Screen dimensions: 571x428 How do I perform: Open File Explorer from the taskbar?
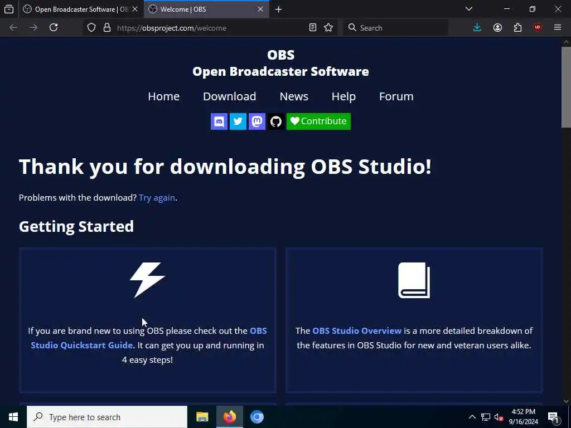coord(202,417)
